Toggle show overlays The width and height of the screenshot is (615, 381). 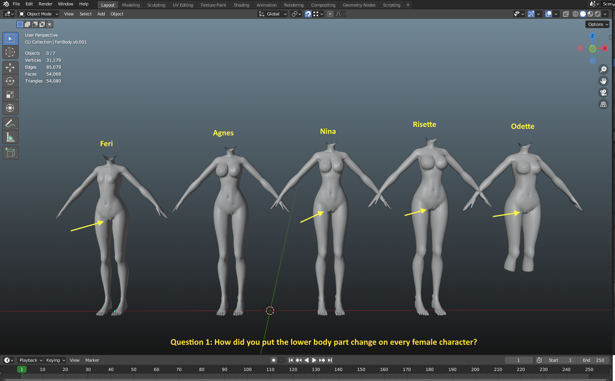pos(549,14)
